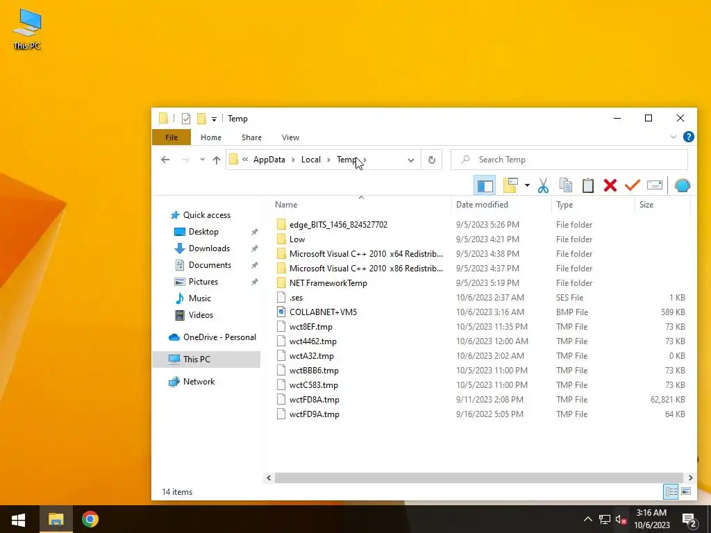Click the blue shell icon in toolbar

click(683, 185)
